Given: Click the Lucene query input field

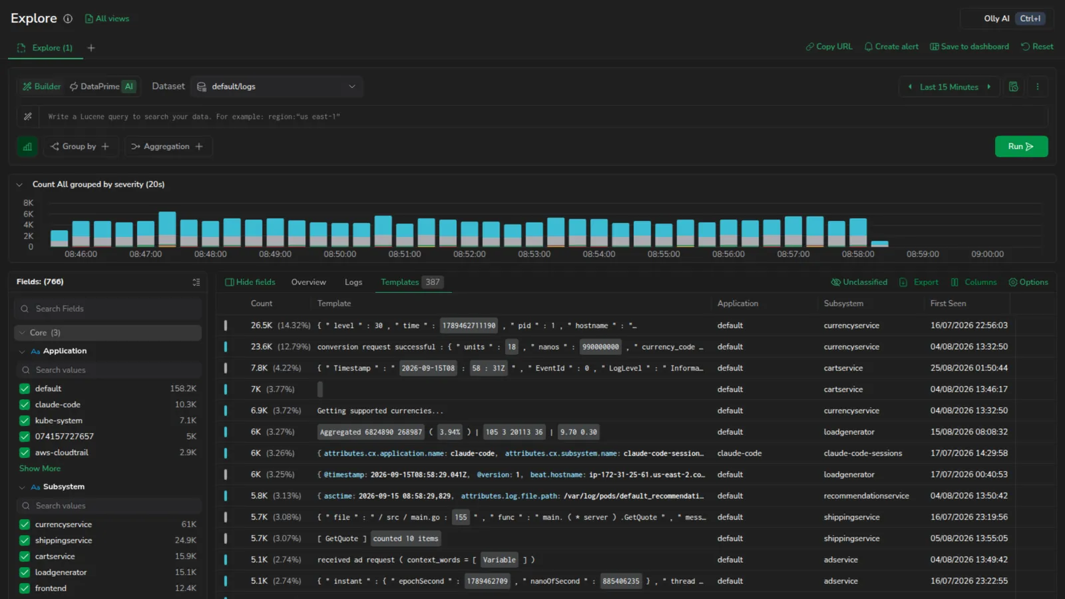Looking at the screenshot, I should [542, 116].
